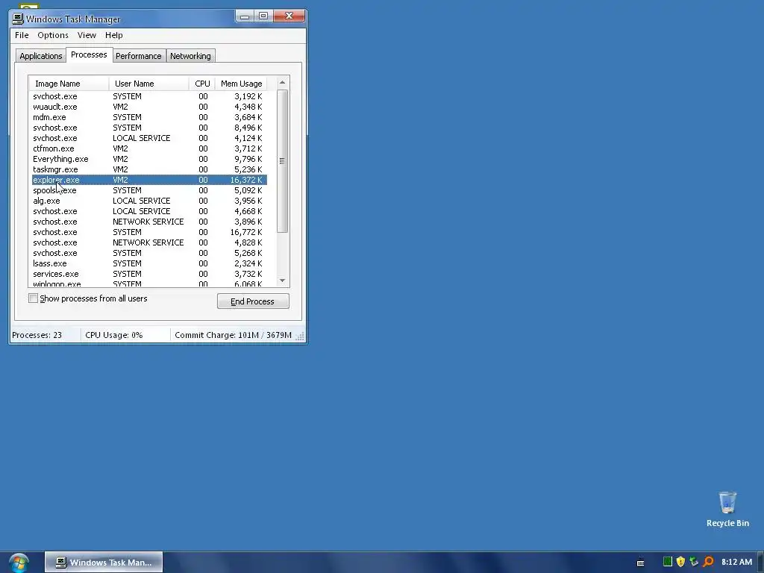Click the Task Manager resize grip corner
Viewport: 764px width, 573px height.
300,336
